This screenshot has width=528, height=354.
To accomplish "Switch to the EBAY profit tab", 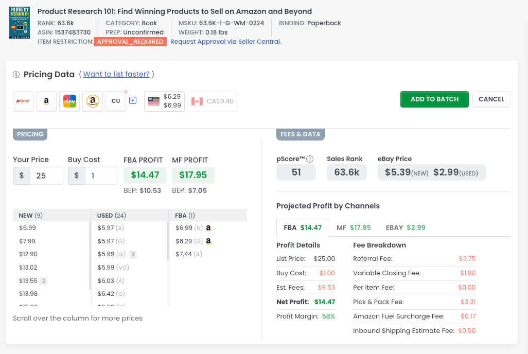I will (405, 227).
